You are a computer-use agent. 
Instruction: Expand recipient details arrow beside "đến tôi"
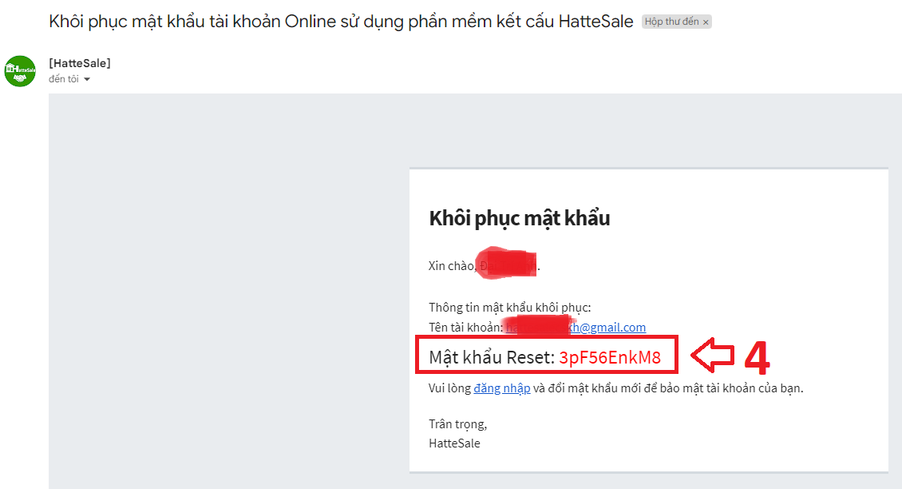[87, 79]
